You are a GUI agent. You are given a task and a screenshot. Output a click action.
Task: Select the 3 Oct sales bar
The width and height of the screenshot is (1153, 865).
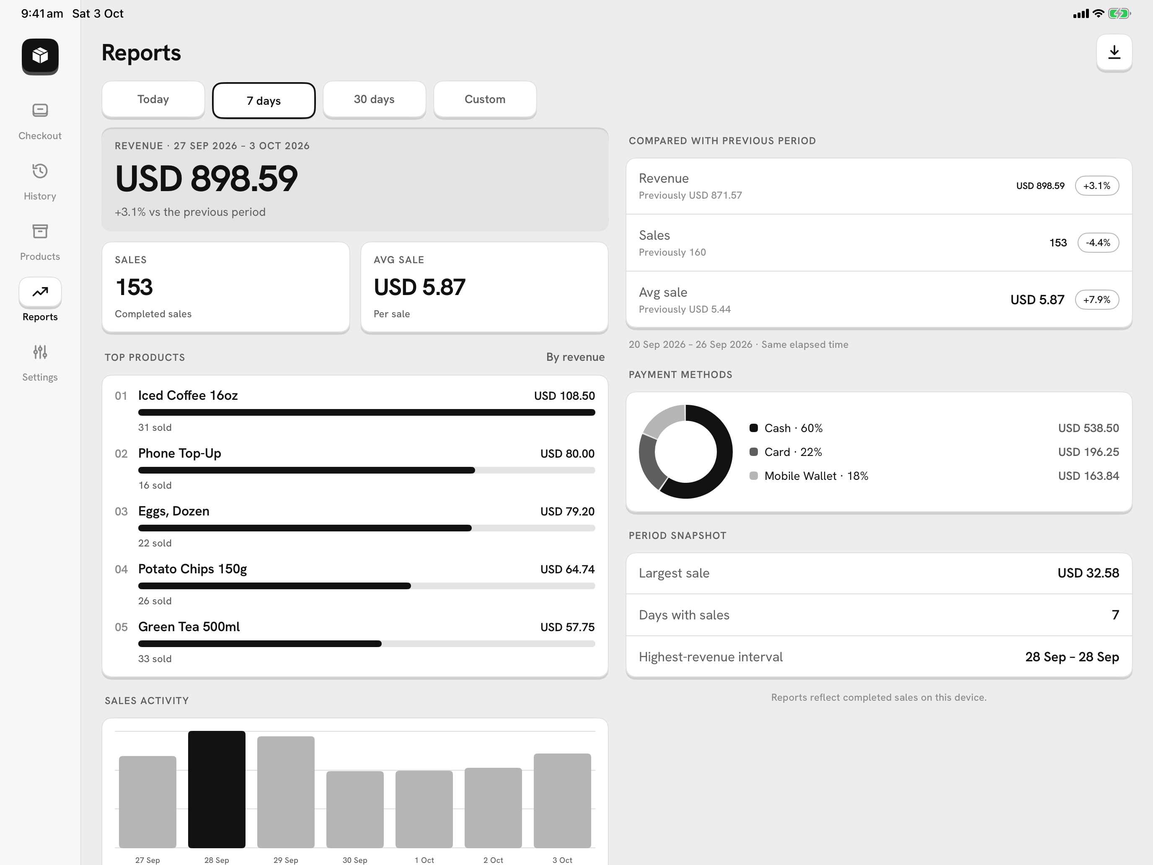(x=562, y=801)
